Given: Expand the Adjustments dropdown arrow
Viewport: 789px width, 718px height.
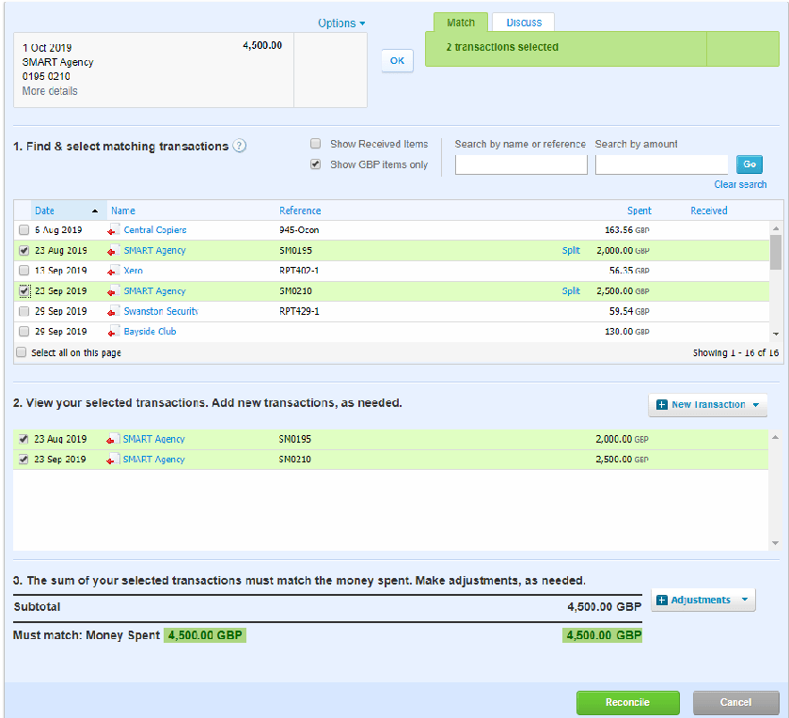Looking at the screenshot, I should click(x=744, y=601).
